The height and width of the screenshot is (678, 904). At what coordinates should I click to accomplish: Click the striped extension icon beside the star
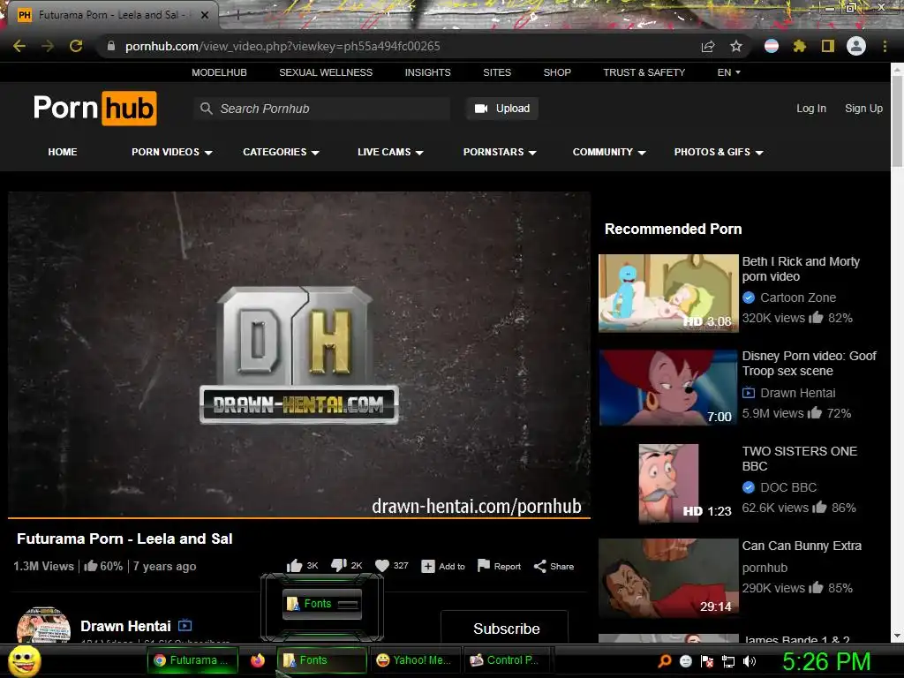point(772,46)
